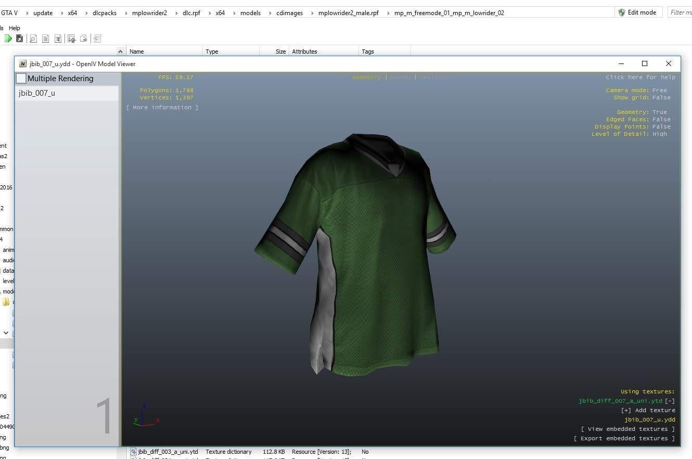
Task: Click the document icon with letter T
Action: (58, 39)
